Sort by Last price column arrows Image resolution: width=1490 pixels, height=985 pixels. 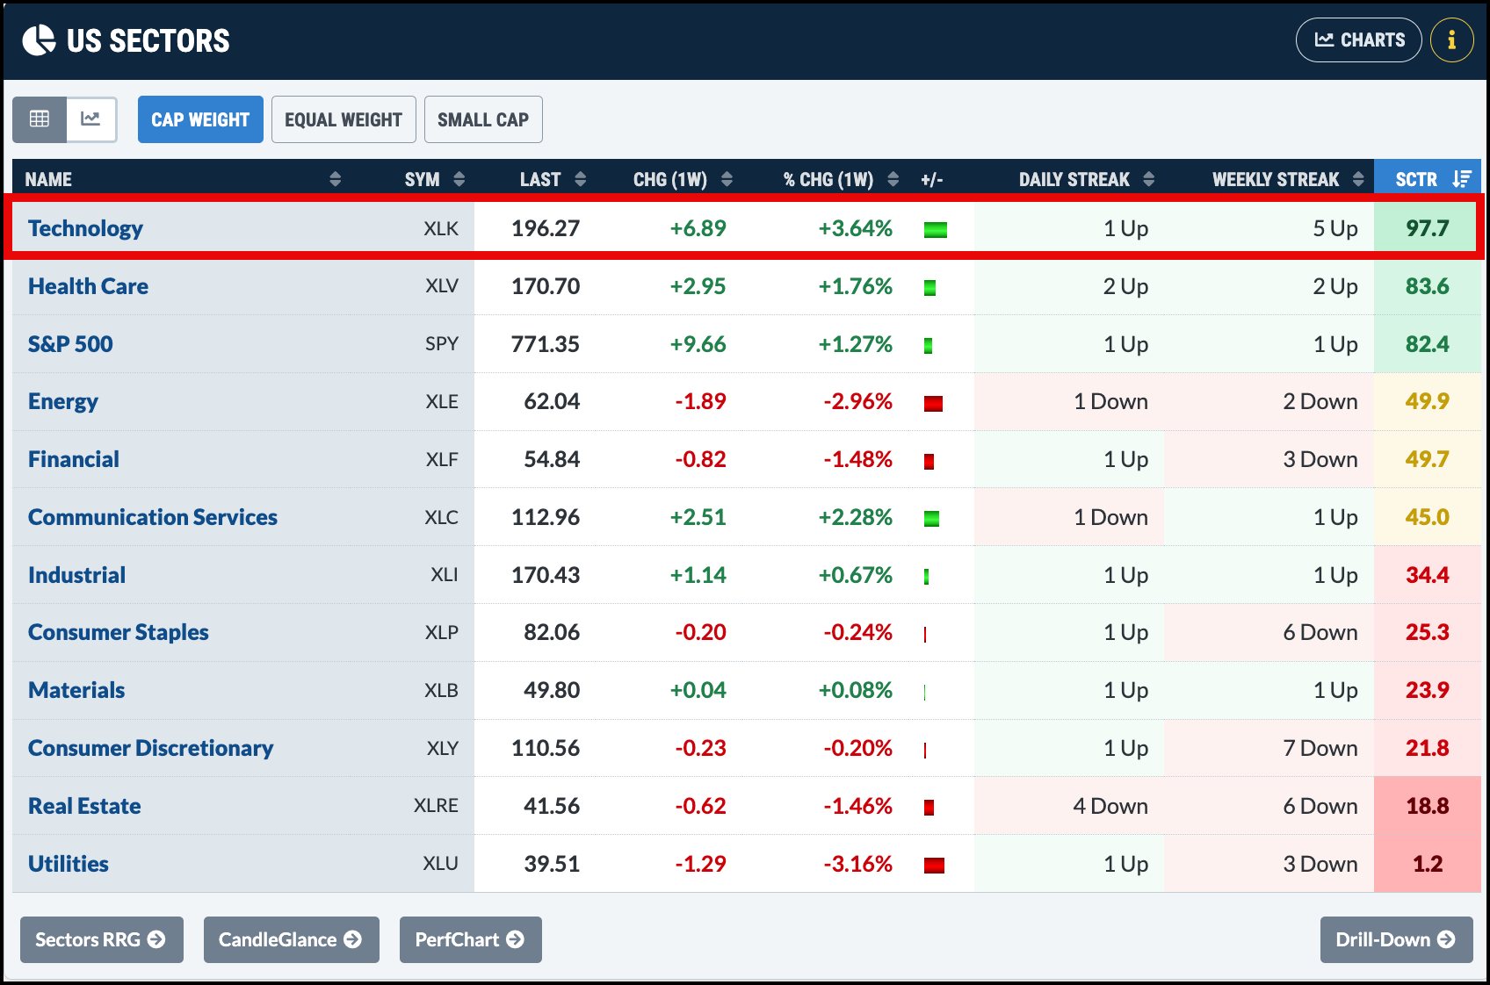[x=580, y=179]
